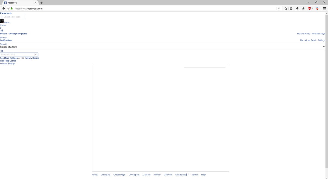
Task: Open notification Settings link
Action: pyautogui.click(x=321, y=40)
